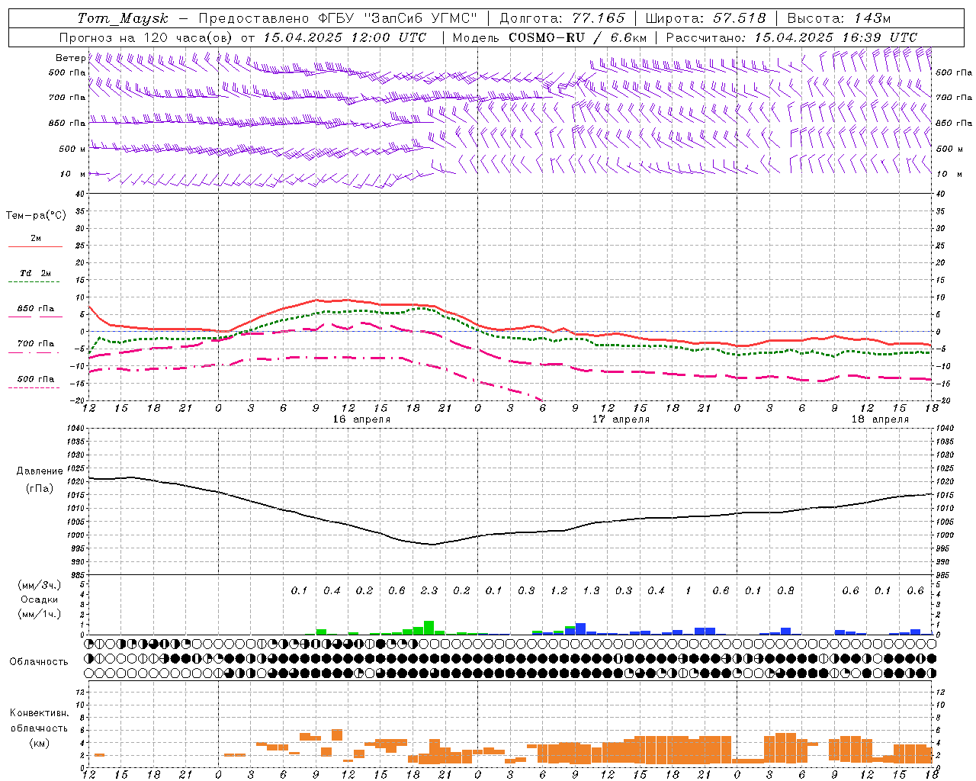Click the 0.8 precipitation value
This screenshot has height=781, width=976.
pyautogui.click(x=785, y=590)
